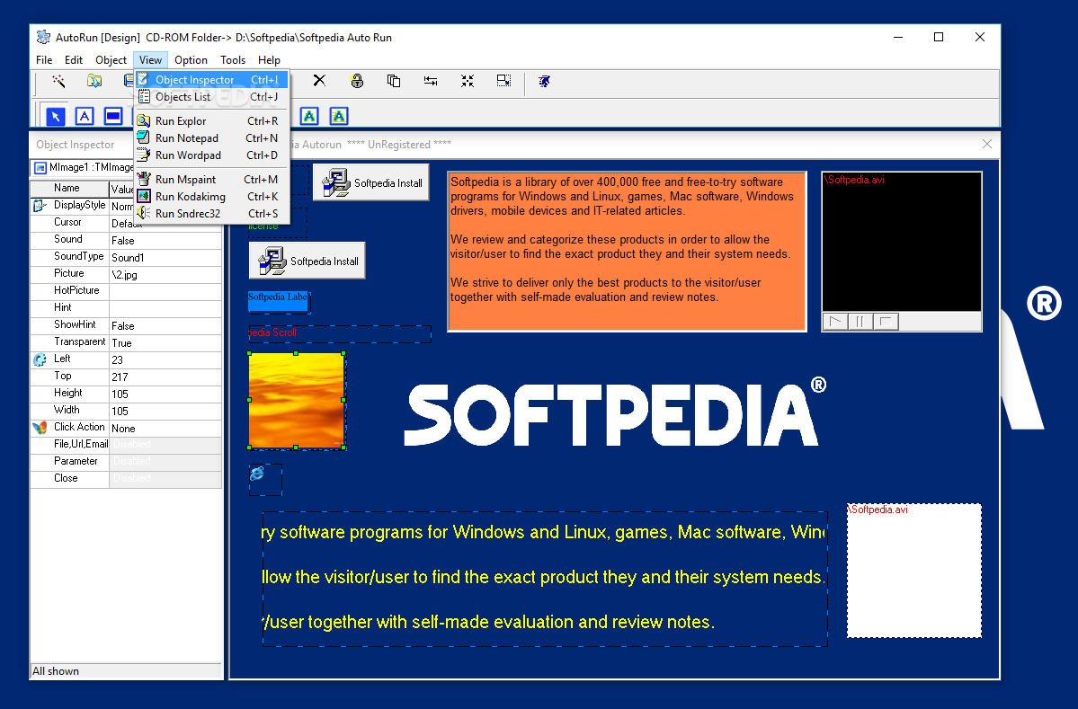Choose Object Inspector from View menu
The image size is (1078, 709).
click(x=212, y=80)
